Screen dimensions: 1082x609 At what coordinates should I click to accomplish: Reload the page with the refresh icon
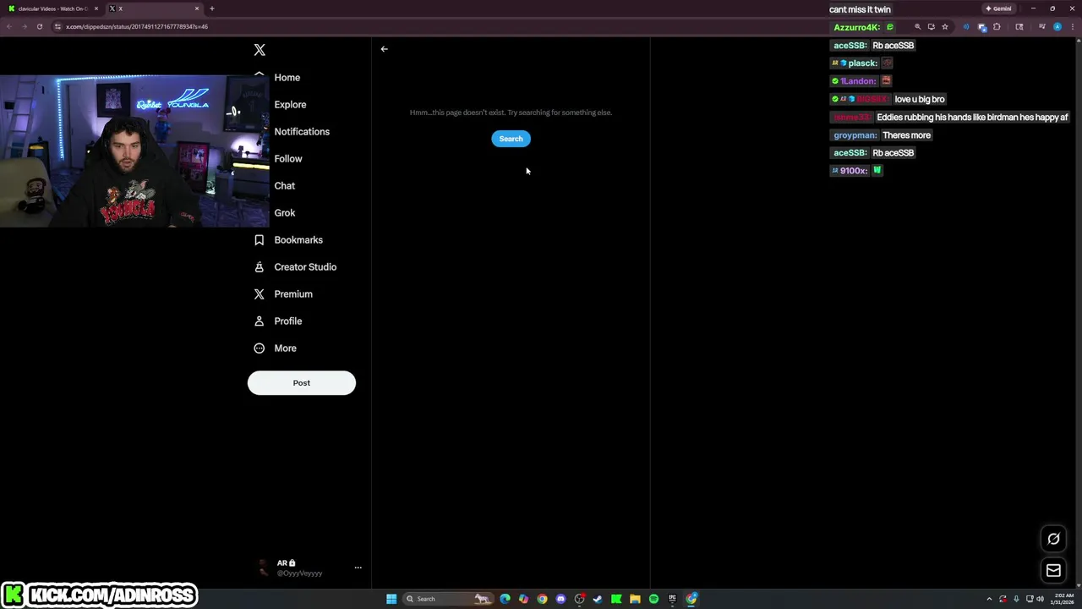39,26
